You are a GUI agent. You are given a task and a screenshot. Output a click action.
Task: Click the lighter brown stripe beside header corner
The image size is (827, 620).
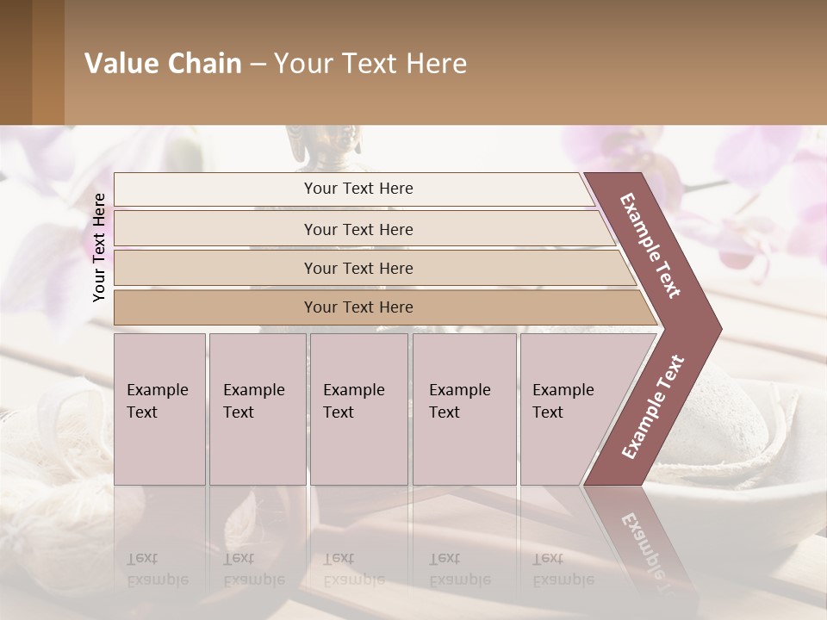coord(48,62)
